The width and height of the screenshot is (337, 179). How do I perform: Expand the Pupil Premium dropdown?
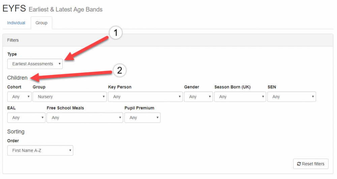click(142, 118)
